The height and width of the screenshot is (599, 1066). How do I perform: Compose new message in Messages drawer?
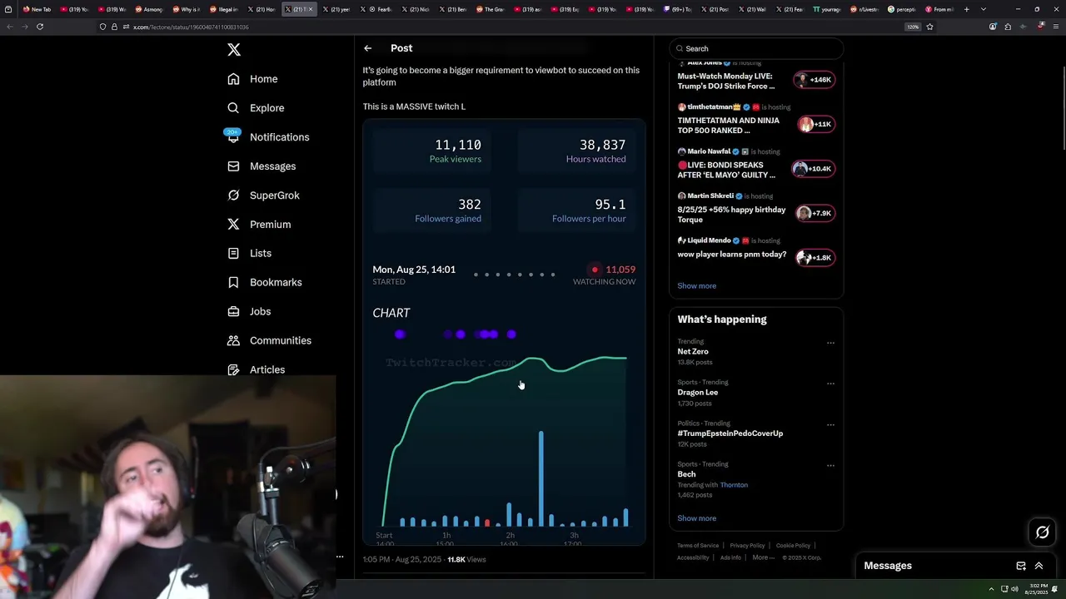click(1021, 566)
